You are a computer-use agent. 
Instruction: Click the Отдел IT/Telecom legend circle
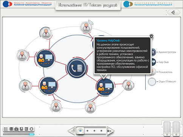pyautogui.click(x=152, y=82)
